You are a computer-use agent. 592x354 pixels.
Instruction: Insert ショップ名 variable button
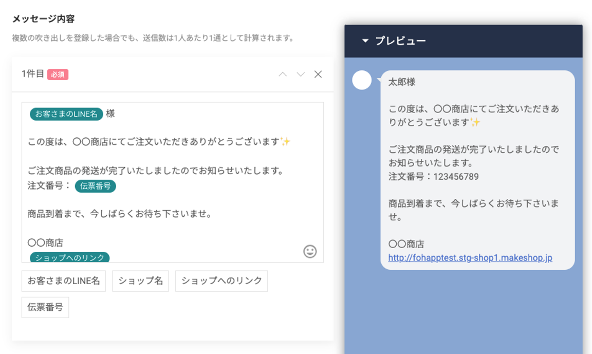click(140, 281)
